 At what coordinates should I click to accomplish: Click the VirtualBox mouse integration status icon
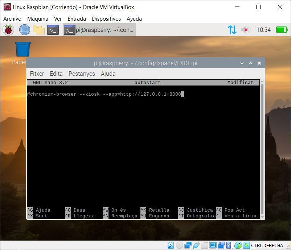238,245
